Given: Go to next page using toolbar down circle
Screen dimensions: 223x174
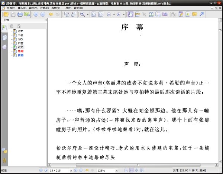Looking at the screenshot, I should (x=43, y=14).
